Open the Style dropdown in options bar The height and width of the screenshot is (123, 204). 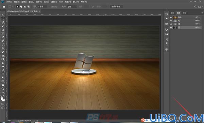(72, 7)
